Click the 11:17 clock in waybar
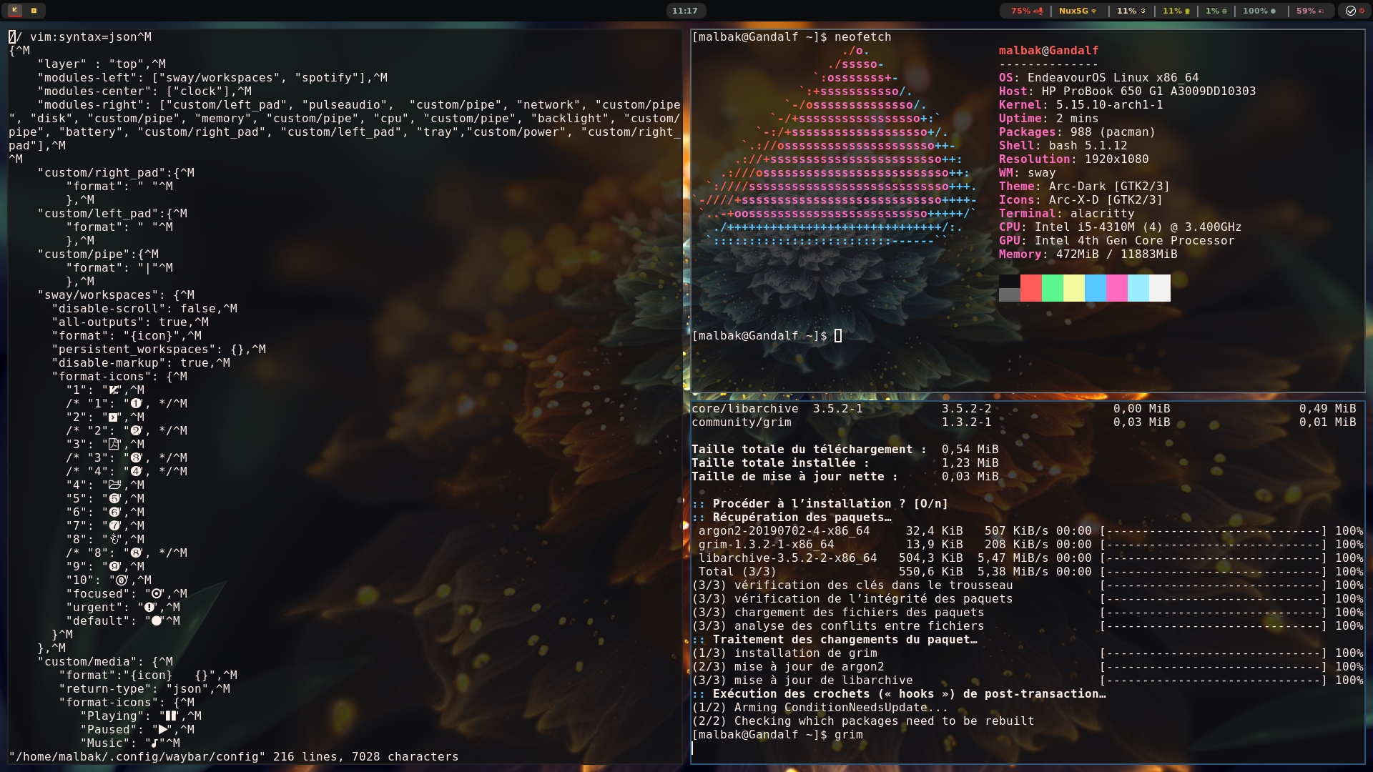The height and width of the screenshot is (772, 1373). click(x=684, y=11)
